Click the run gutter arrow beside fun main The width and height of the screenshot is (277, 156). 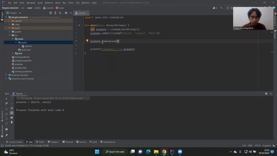point(79,25)
